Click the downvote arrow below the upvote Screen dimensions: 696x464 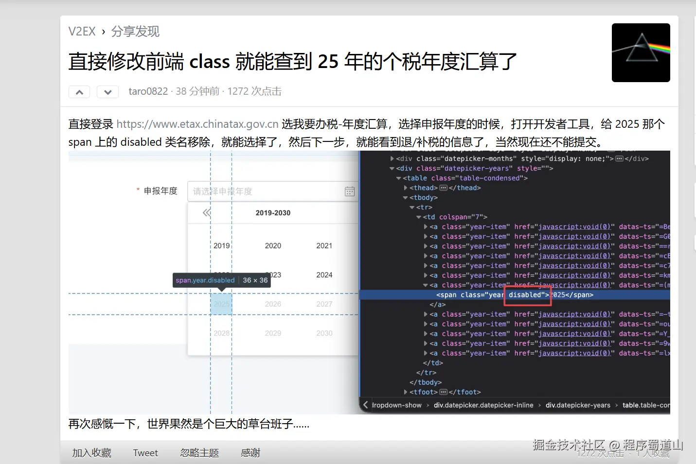click(x=107, y=91)
